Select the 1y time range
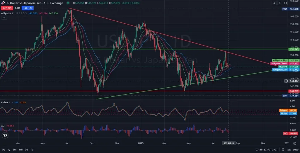Image resolution: width=300 pixels, height=153 pixels. click(x=9, y=149)
